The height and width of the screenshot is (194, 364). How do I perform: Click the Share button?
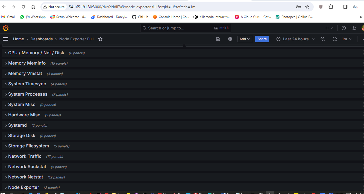click(262, 39)
